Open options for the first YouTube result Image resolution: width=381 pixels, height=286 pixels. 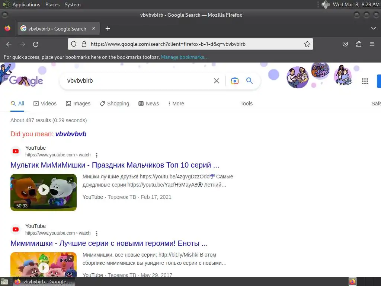(x=97, y=155)
